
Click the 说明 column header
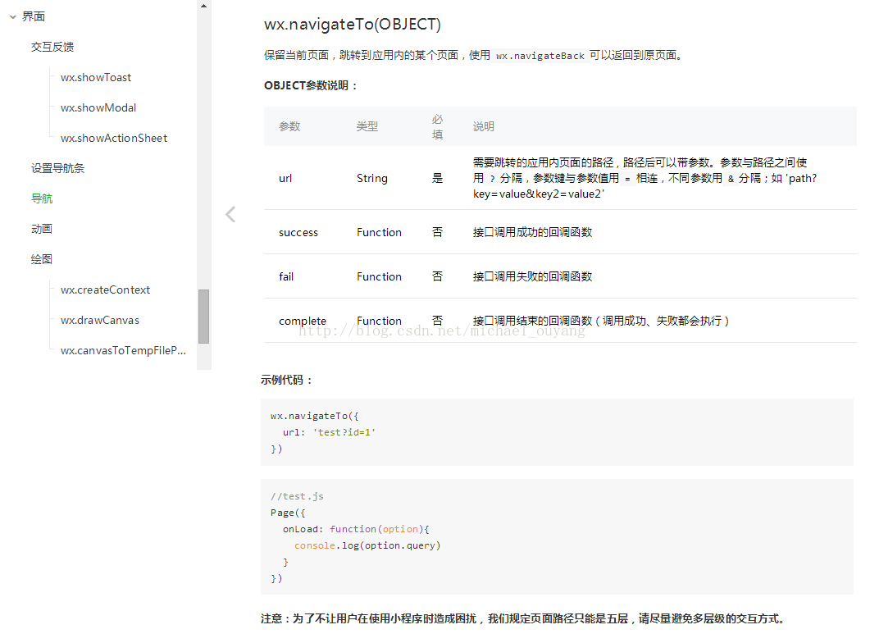pyautogui.click(x=483, y=126)
